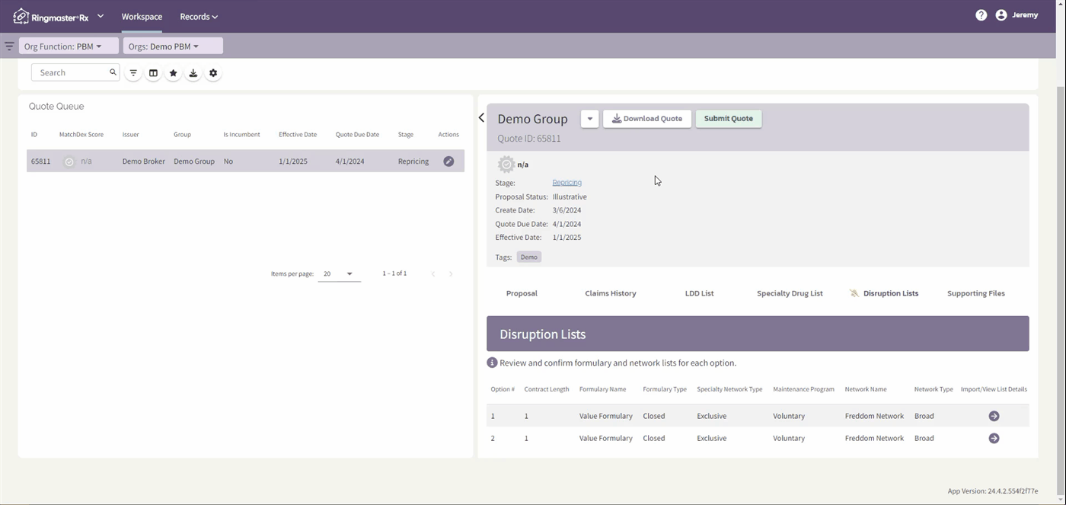Screen dimensions: 1066x505
Task: Click the info icon above the disruption lists
Action: pyautogui.click(x=492, y=363)
